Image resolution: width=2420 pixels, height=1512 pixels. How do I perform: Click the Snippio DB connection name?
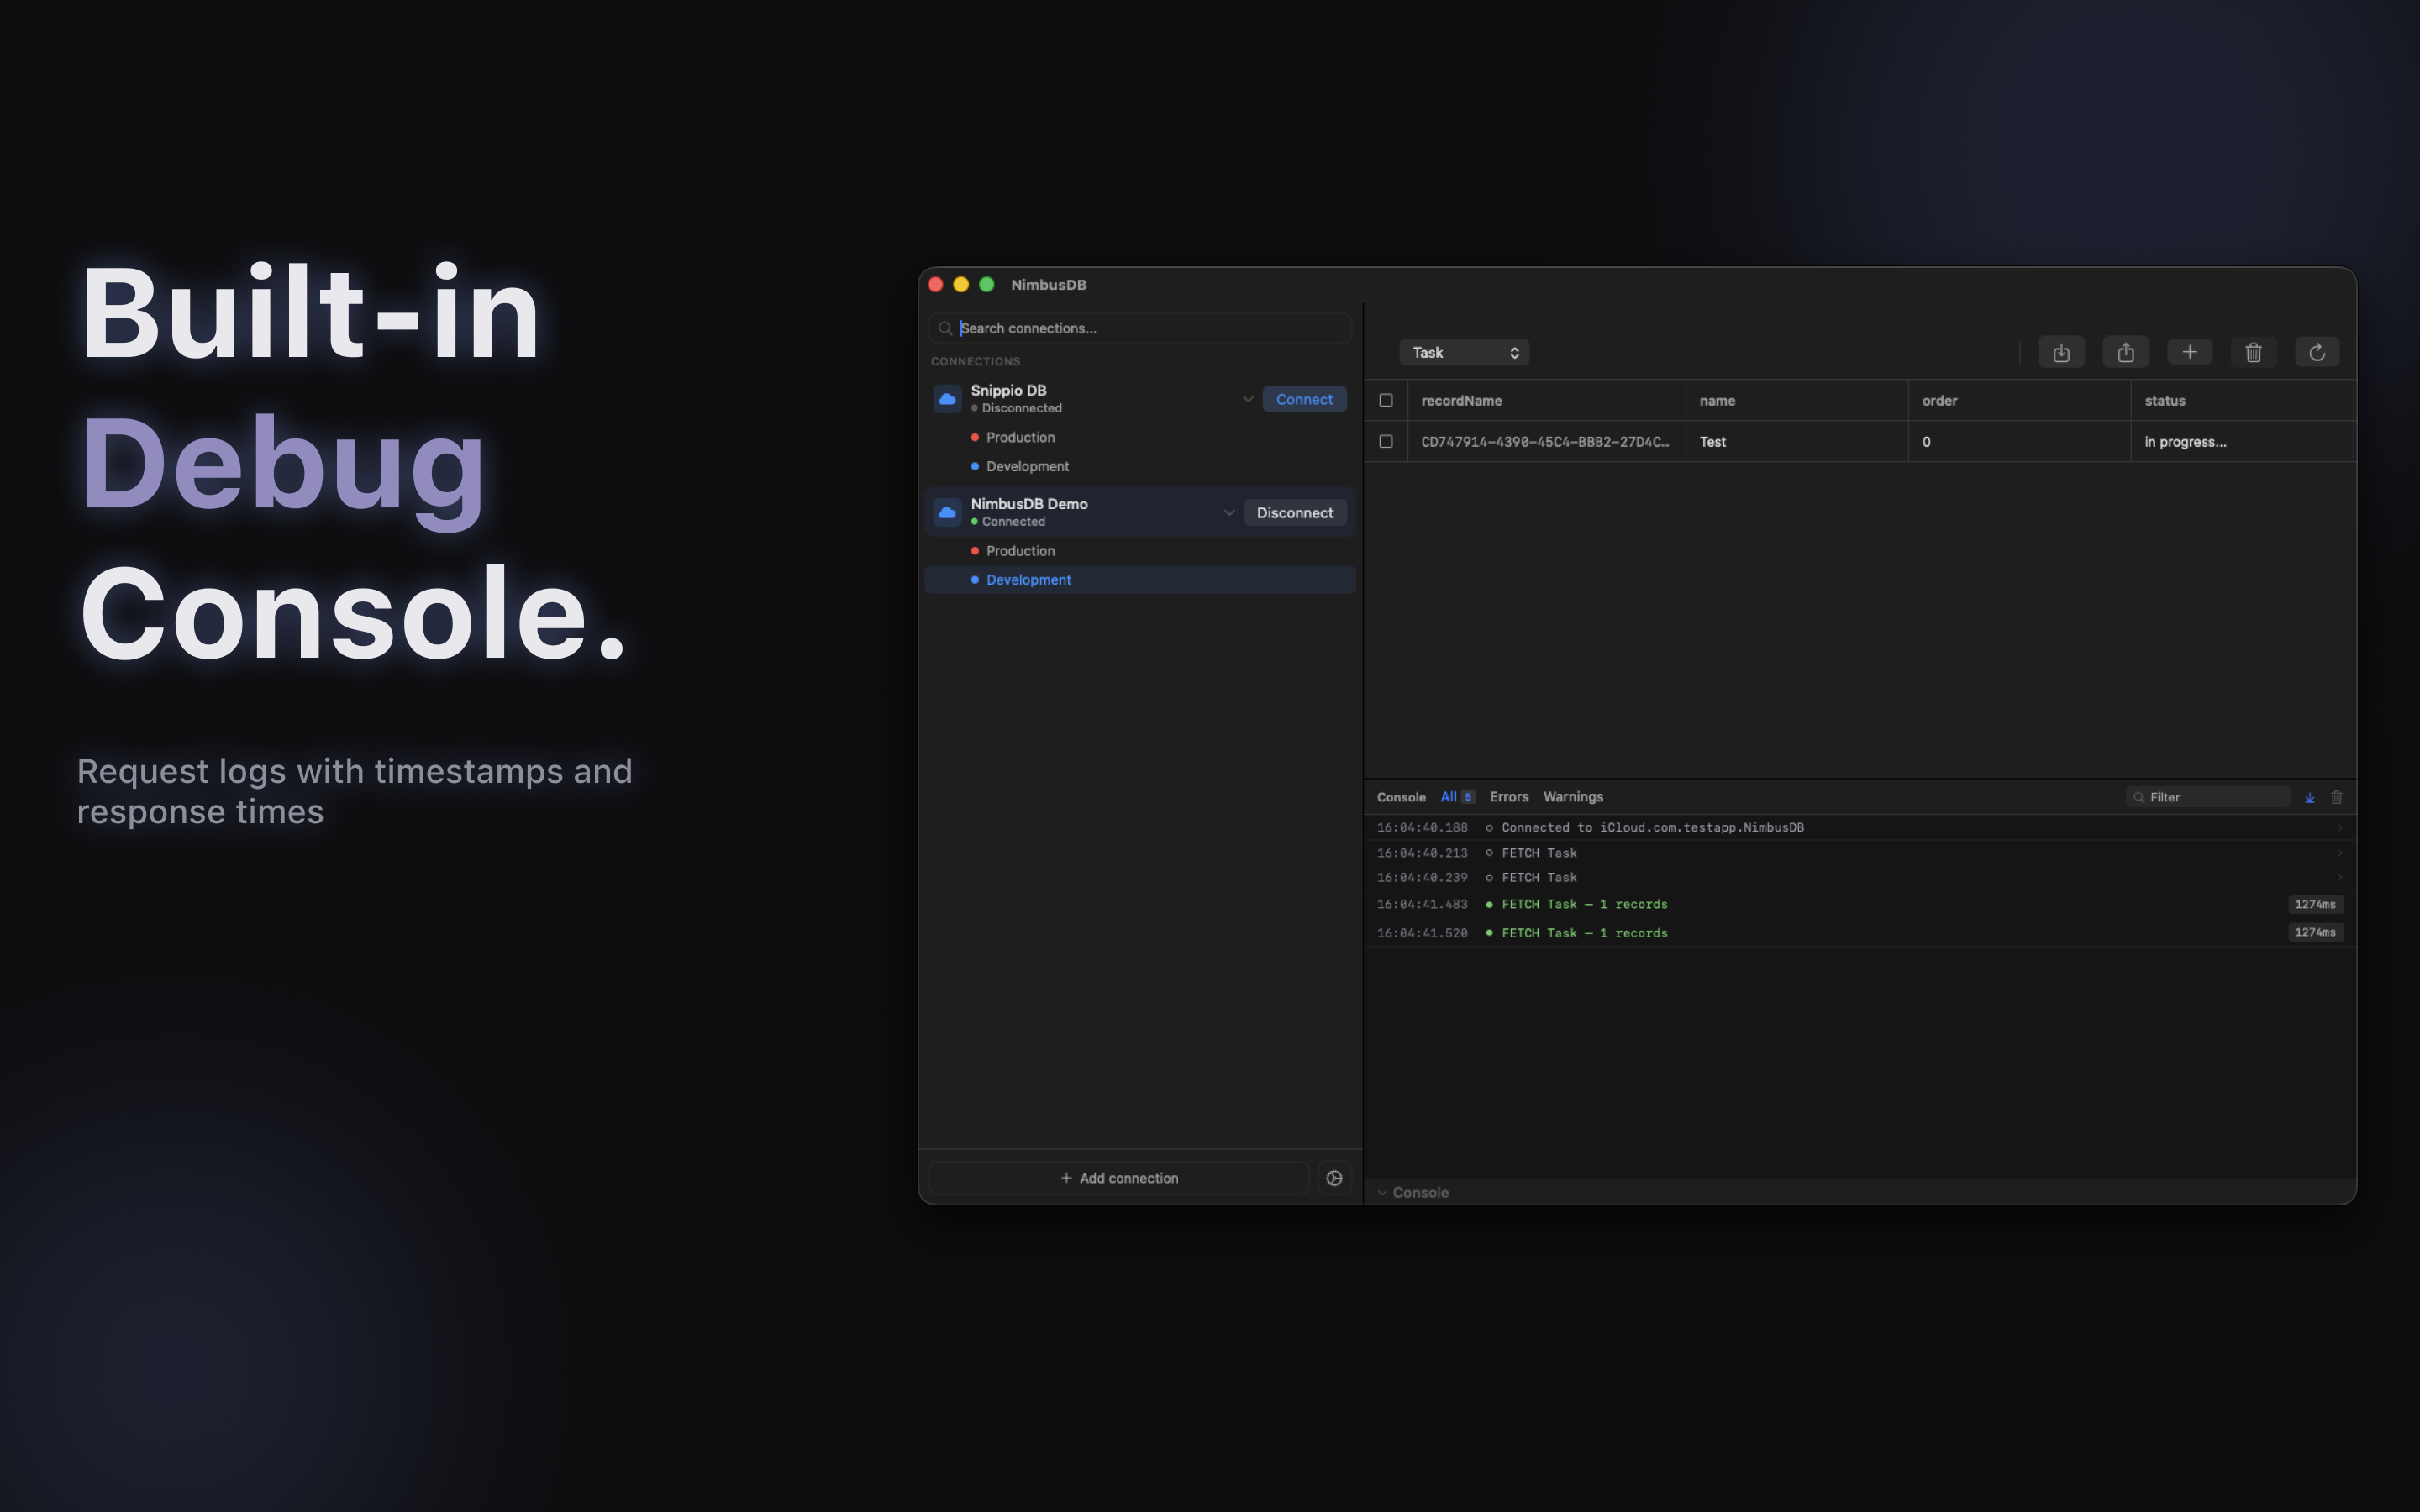1008,390
